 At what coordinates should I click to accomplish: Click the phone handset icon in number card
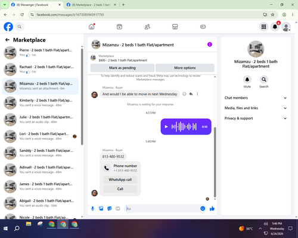(x=107, y=168)
